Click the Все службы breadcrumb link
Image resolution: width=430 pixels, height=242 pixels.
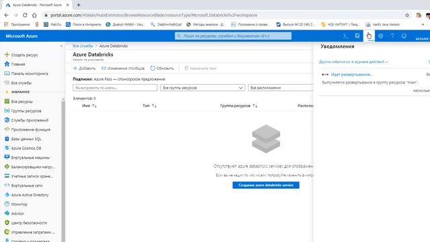point(83,46)
